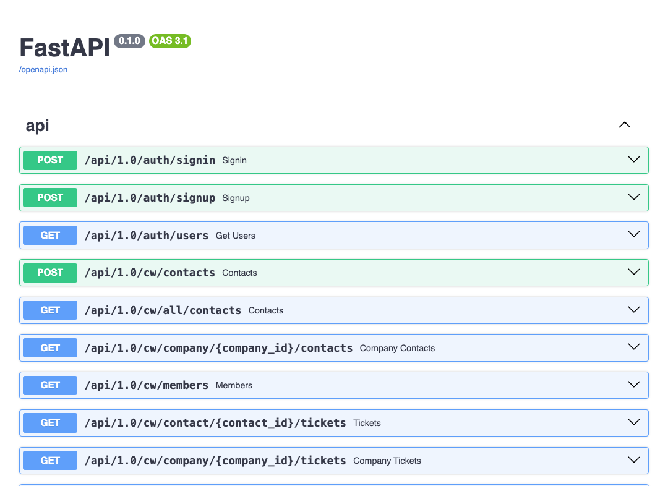
Task: Click the POST badge for cw/contacts
Action: point(50,273)
